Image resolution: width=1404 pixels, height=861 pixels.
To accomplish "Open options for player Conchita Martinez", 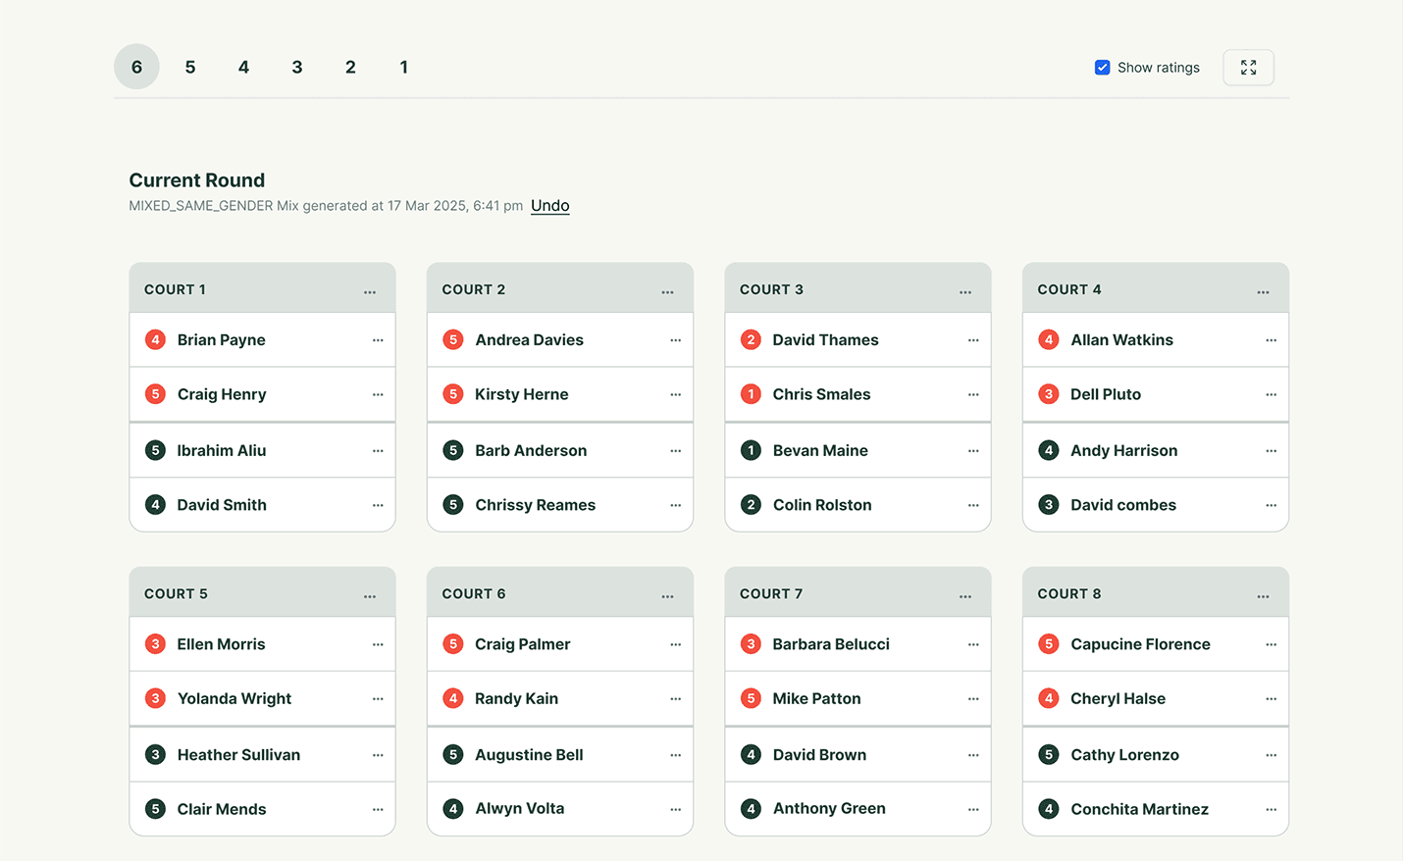I will pos(1270,808).
